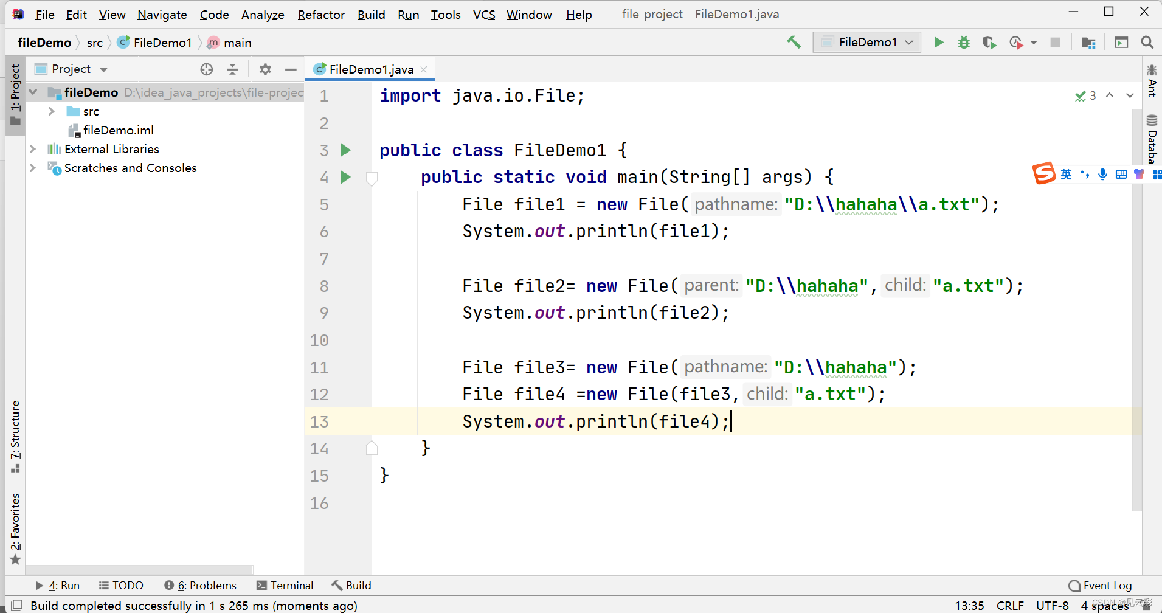Run FileDemo1 with the green play button

pos(939,42)
